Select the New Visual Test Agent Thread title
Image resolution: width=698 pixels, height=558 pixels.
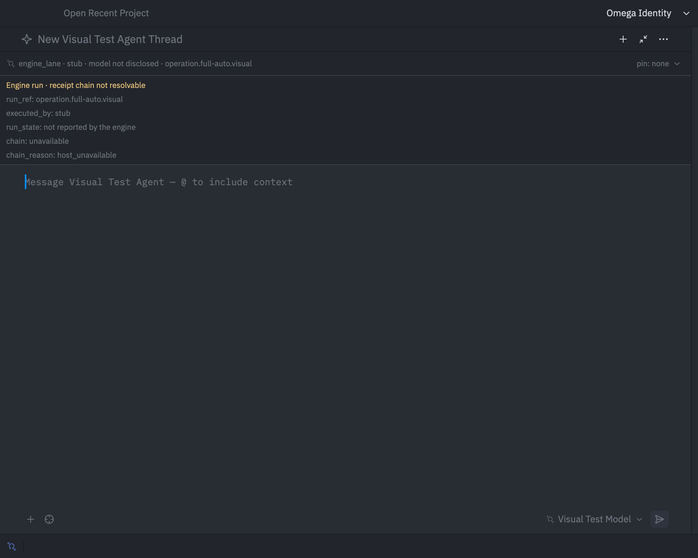coord(110,39)
